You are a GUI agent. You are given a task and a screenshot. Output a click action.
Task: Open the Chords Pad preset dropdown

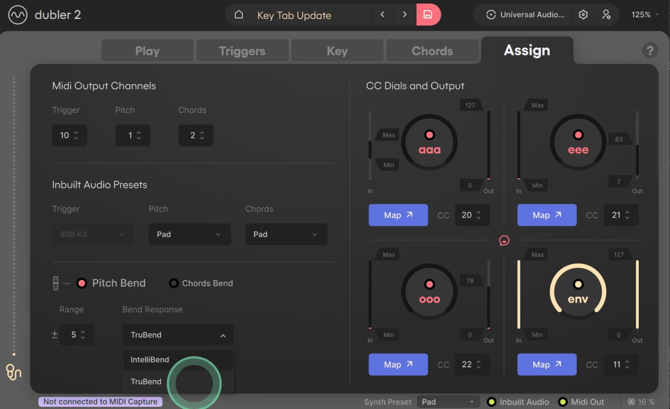point(286,234)
